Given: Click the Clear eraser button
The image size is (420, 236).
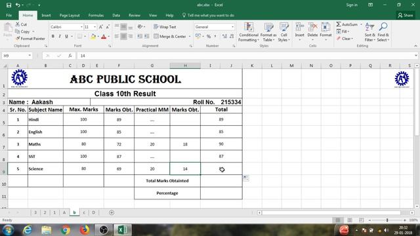Looking at the screenshot, I should tap(345, 39).
